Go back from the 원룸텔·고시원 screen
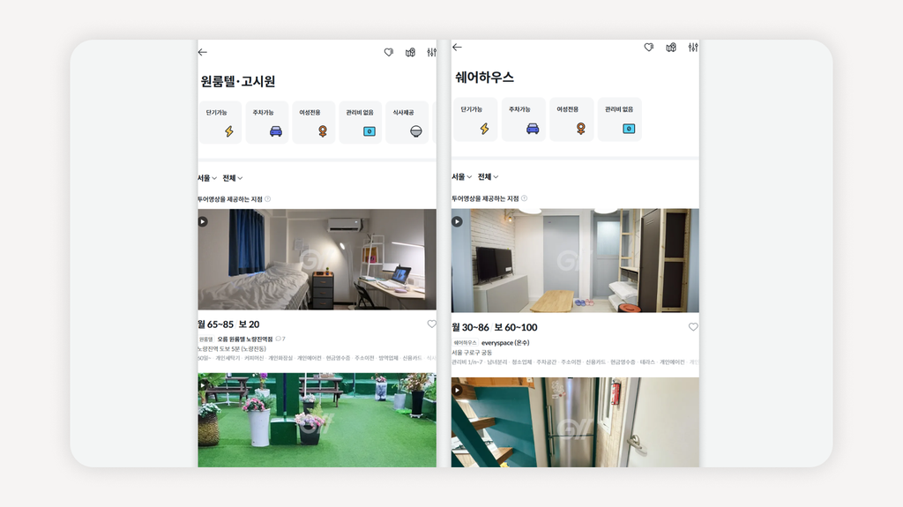903x507 pixels. 203,52
